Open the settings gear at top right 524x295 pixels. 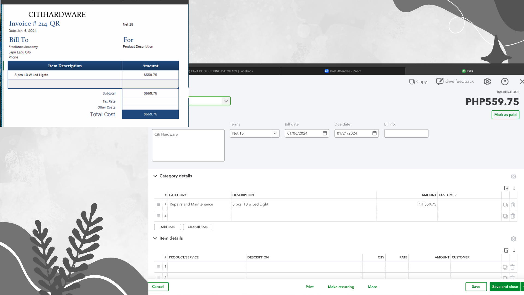(487, 82)
